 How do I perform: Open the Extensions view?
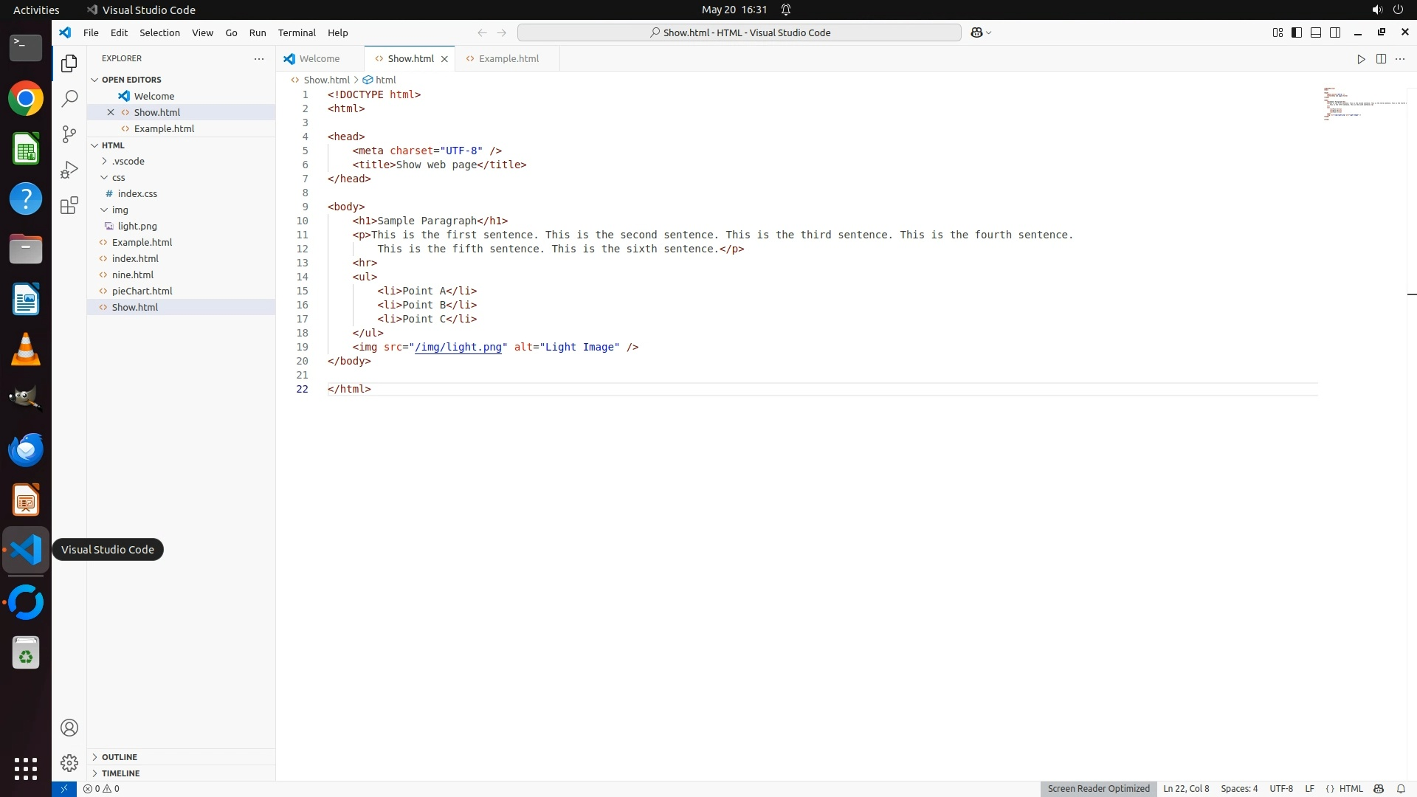coord(69,205)
